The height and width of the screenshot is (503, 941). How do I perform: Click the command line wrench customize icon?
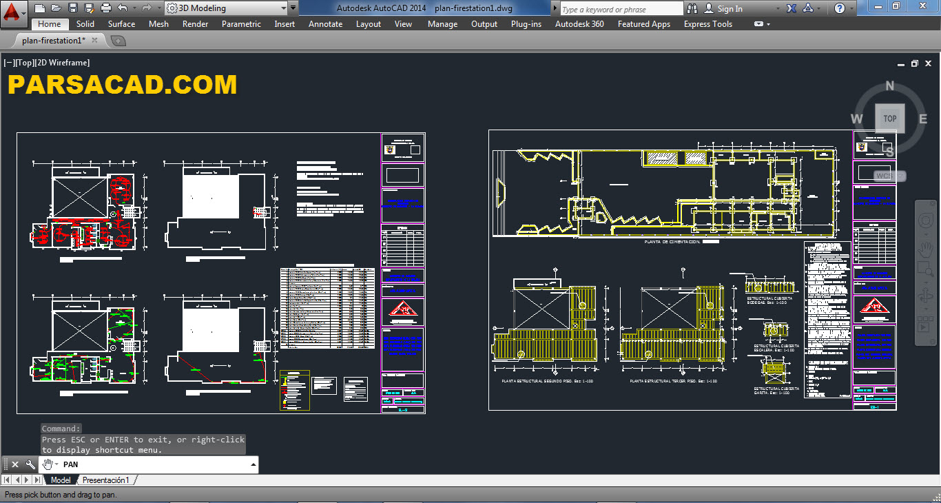pyautogui.click(x=30, y=464)
